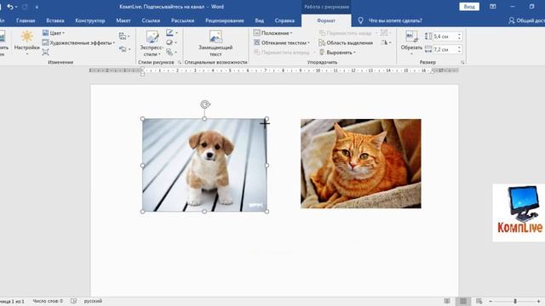Viewport: 545px width, 306px height.
Task: Select the Формат picture tools tab
Action: (x=326, y=20)
